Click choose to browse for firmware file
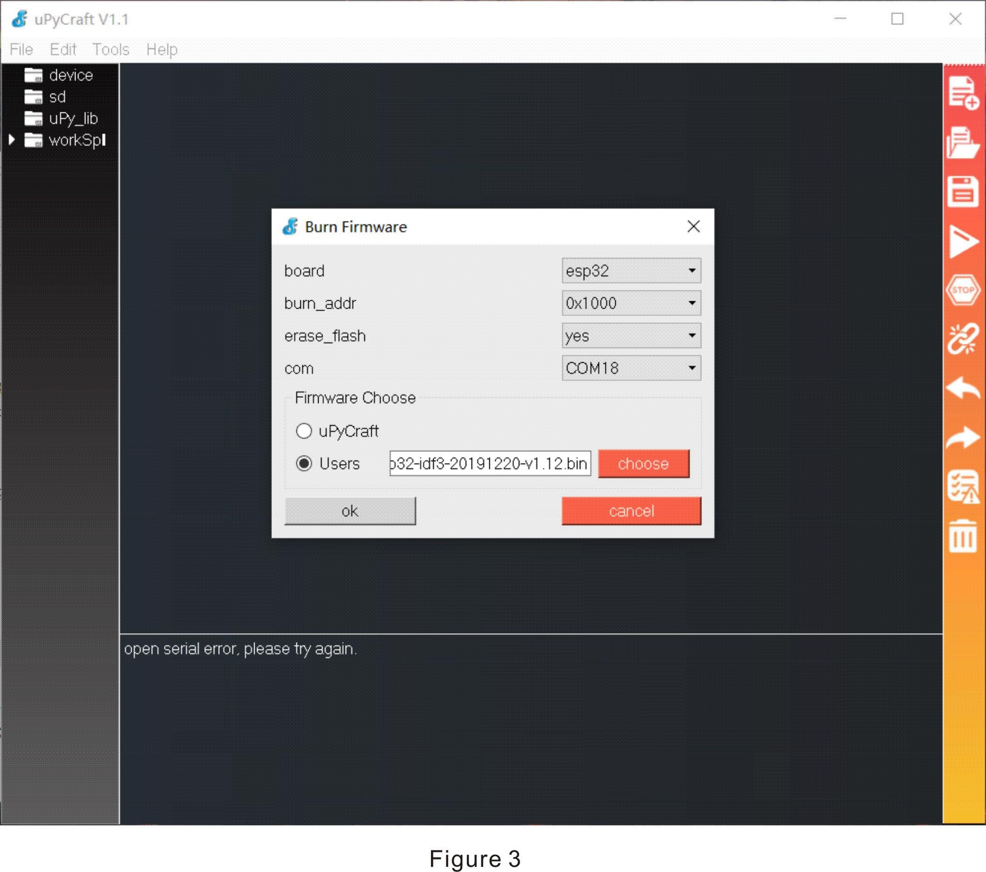Screen dimensions: 986x872 [x=643, y=464]
